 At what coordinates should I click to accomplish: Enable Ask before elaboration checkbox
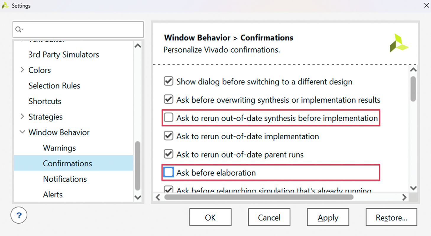click(x=168, y=173)
